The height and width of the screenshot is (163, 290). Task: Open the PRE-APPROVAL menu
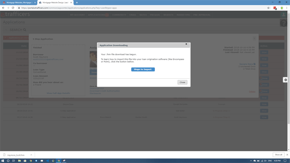click(202, 15)
